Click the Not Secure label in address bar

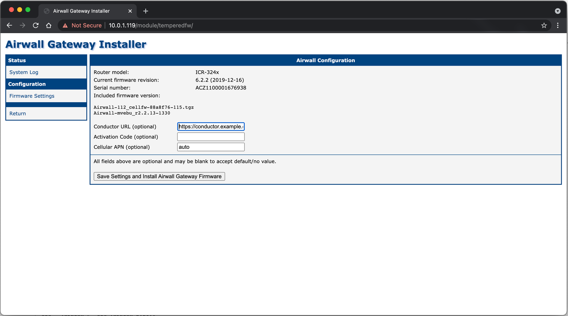[86, 25]
